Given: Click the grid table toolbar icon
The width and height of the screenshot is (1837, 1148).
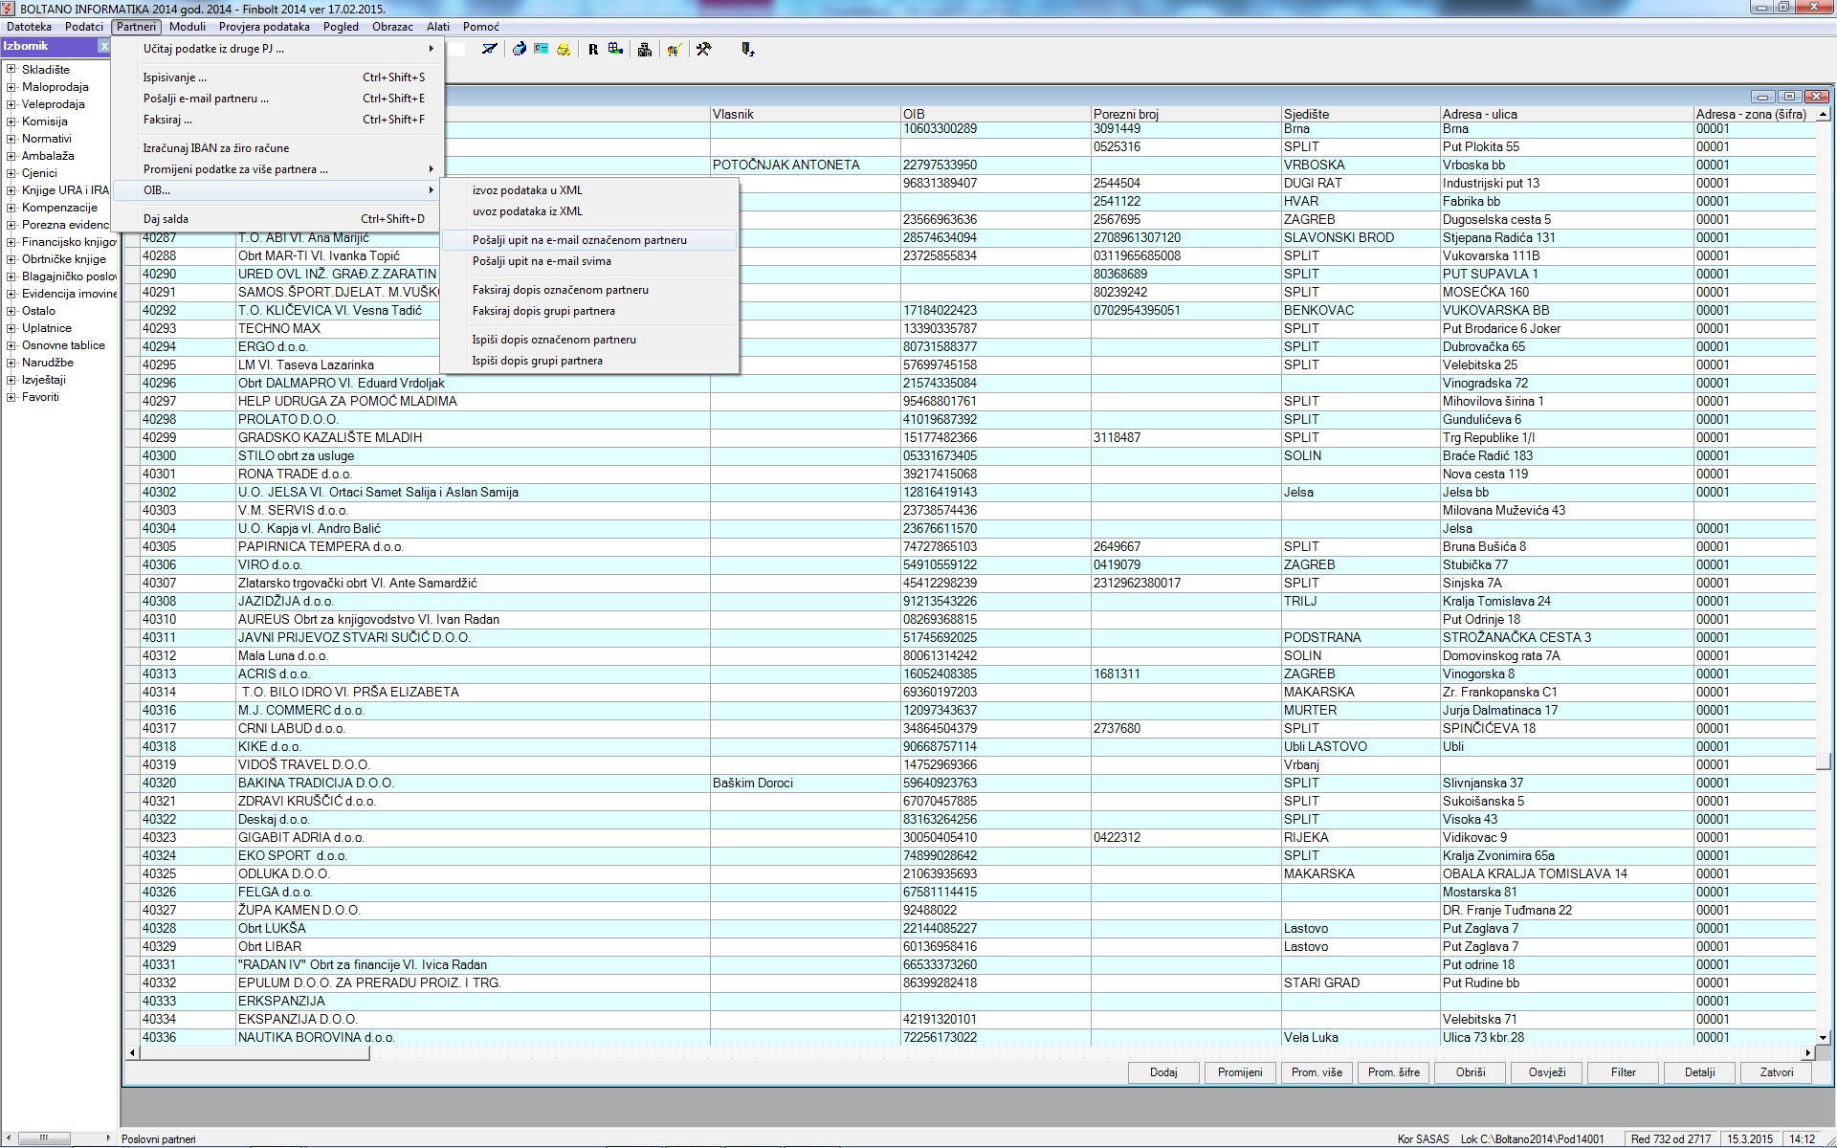Looking at the screenshot, I should [x=615, y=49].
